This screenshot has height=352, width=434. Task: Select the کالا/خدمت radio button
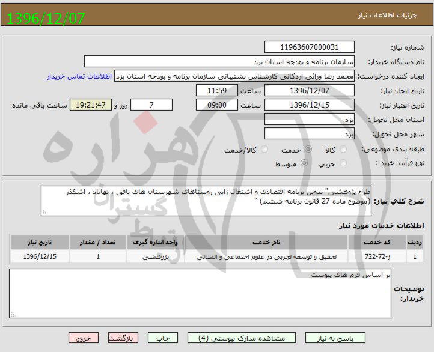(x=264, y=150)
